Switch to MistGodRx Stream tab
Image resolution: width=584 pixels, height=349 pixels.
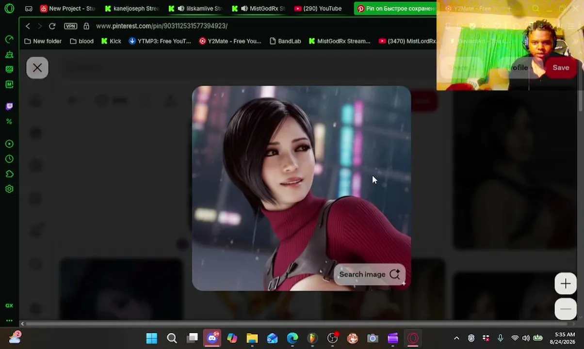click(258, 9)
